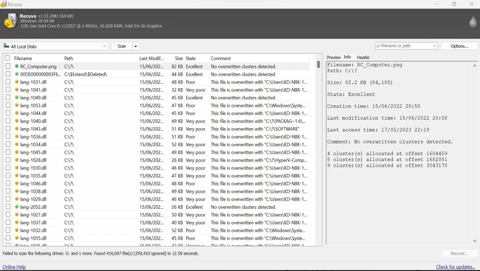
Task: Click the green status dot for 00DE000000003F6 file
Action: click(x=17, y=74)
